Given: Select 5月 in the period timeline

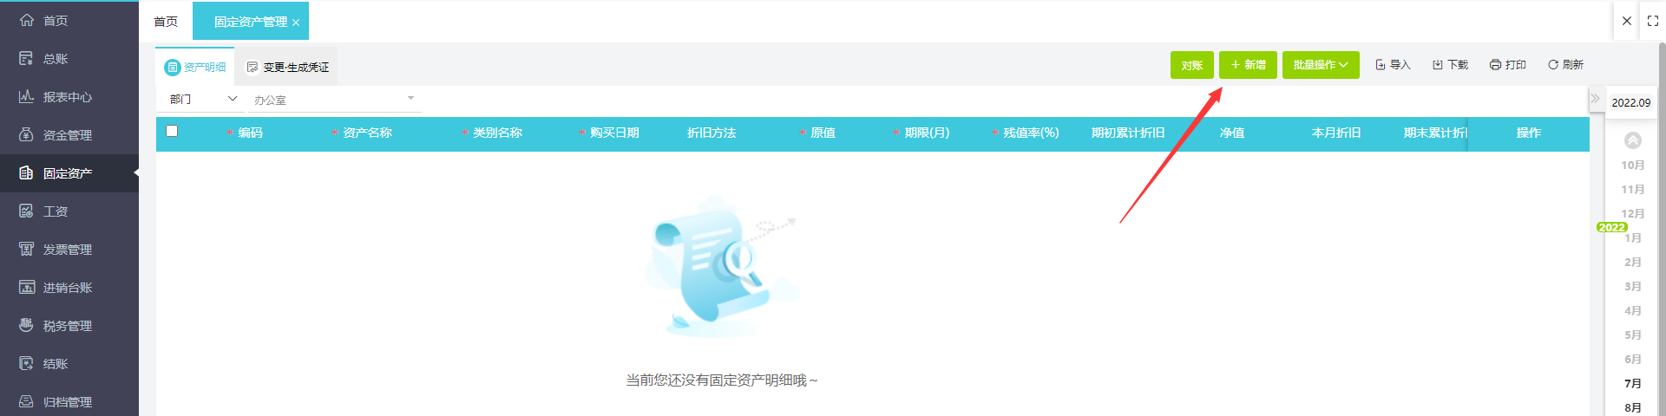Looking at the screenshot, I should pos(1633,335).
